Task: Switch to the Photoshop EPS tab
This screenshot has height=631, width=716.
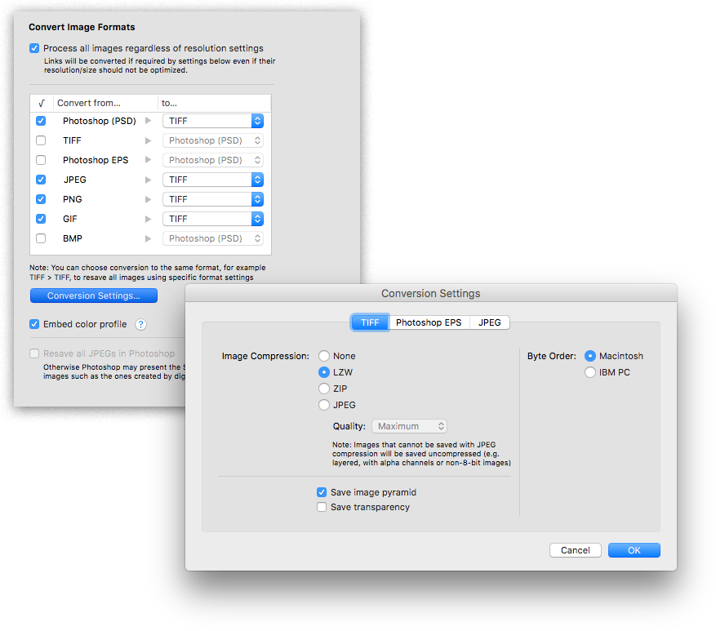Action: point(429,322)
